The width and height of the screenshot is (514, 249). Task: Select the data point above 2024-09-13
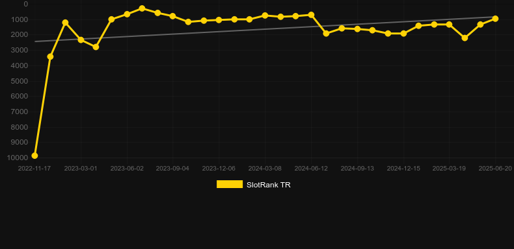tap(357, 29)
